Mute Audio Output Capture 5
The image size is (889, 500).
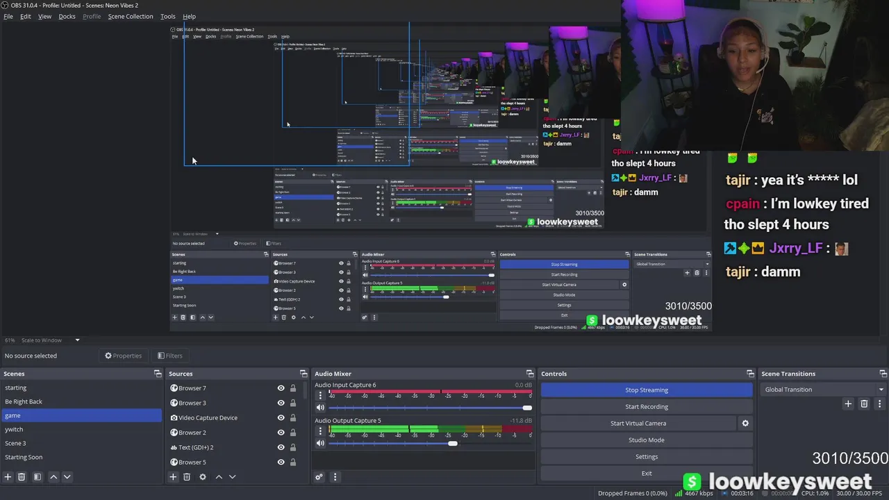coord(320,443)
